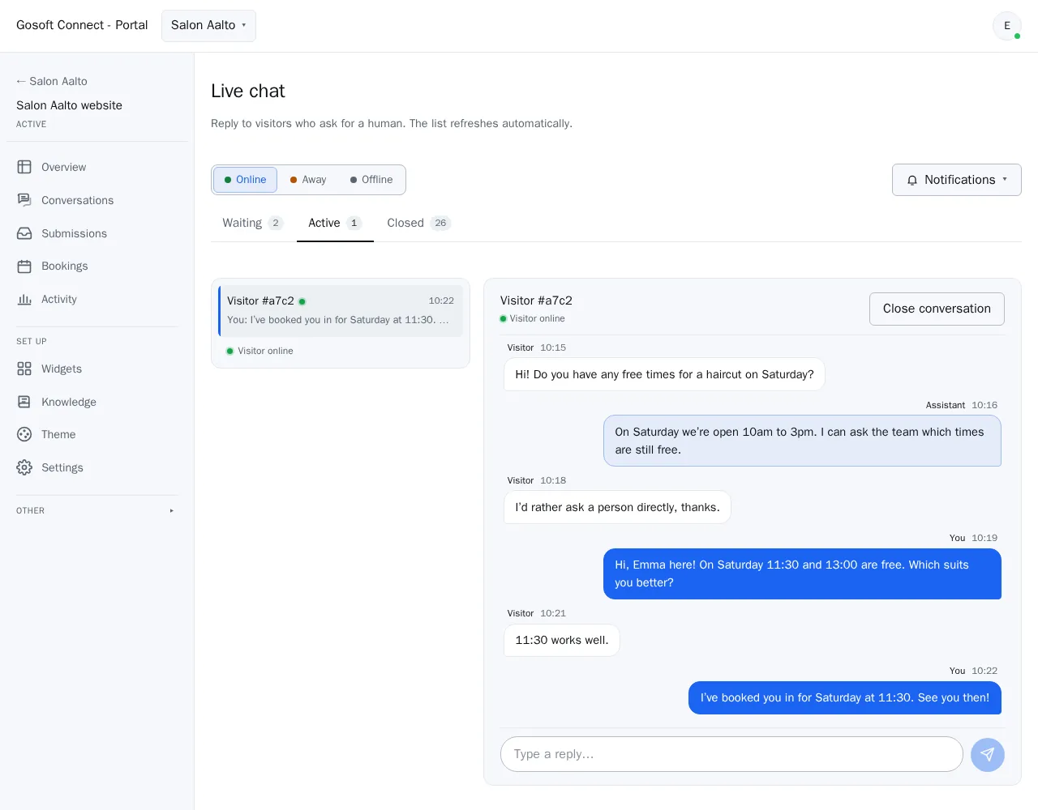1038x810 pixels.
Task: Select the Conversations chat-bubbles icon
Action: [x=24, y=200]
